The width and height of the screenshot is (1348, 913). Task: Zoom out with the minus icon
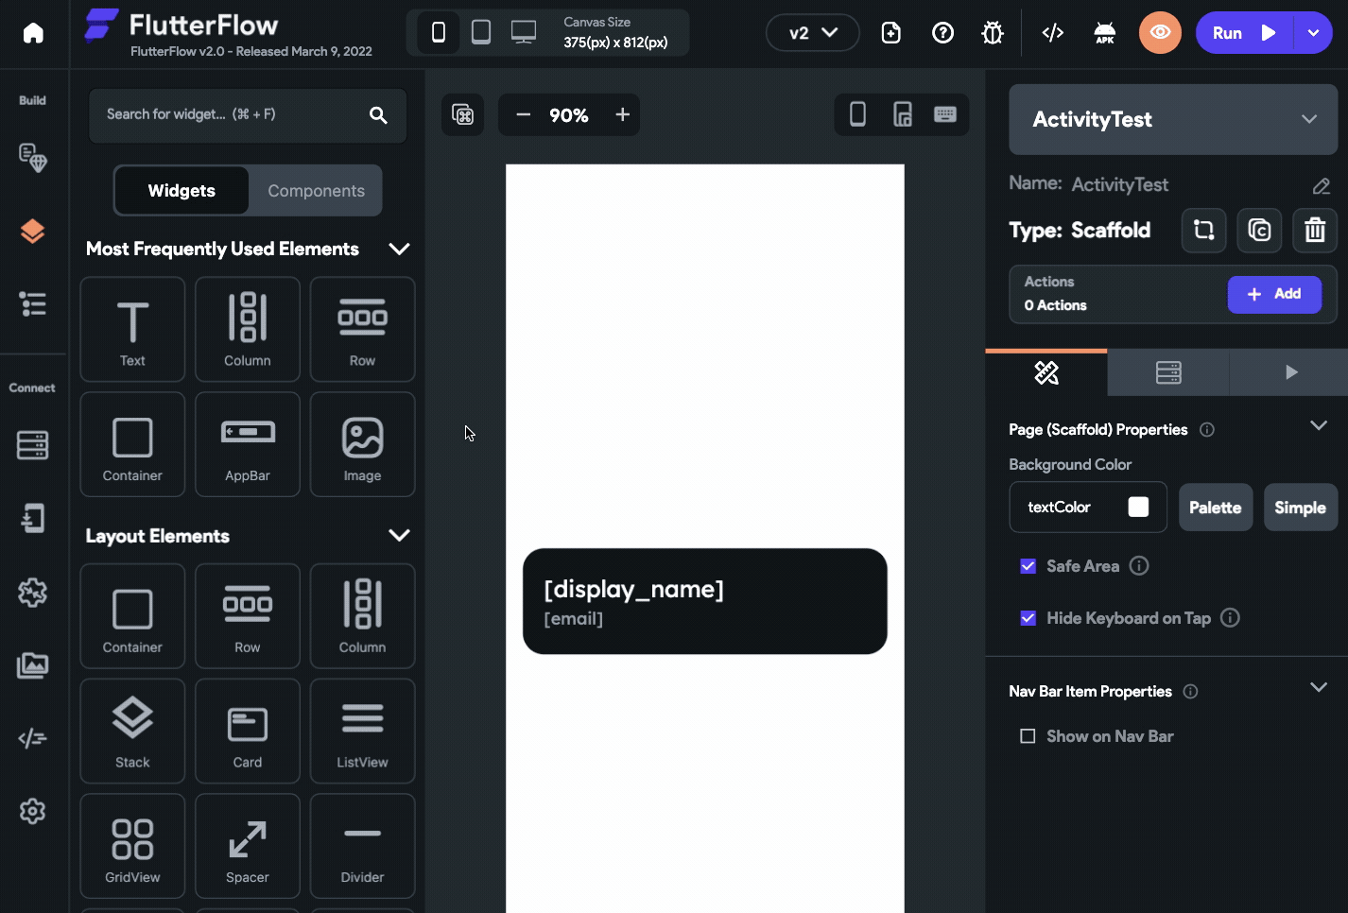point(523,114)
